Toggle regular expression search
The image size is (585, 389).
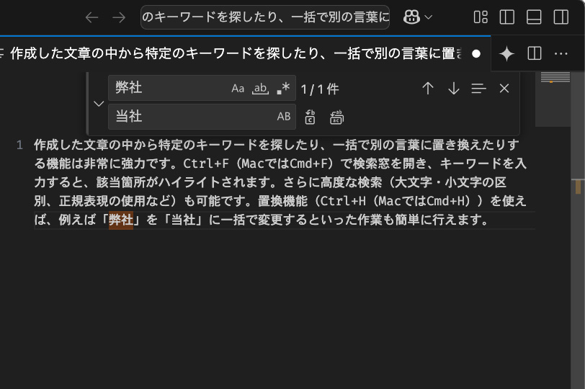pos(284,89)
